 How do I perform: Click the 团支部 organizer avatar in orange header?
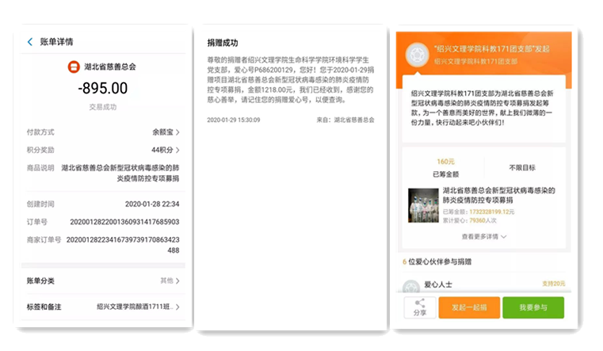[x=414, y=54]
